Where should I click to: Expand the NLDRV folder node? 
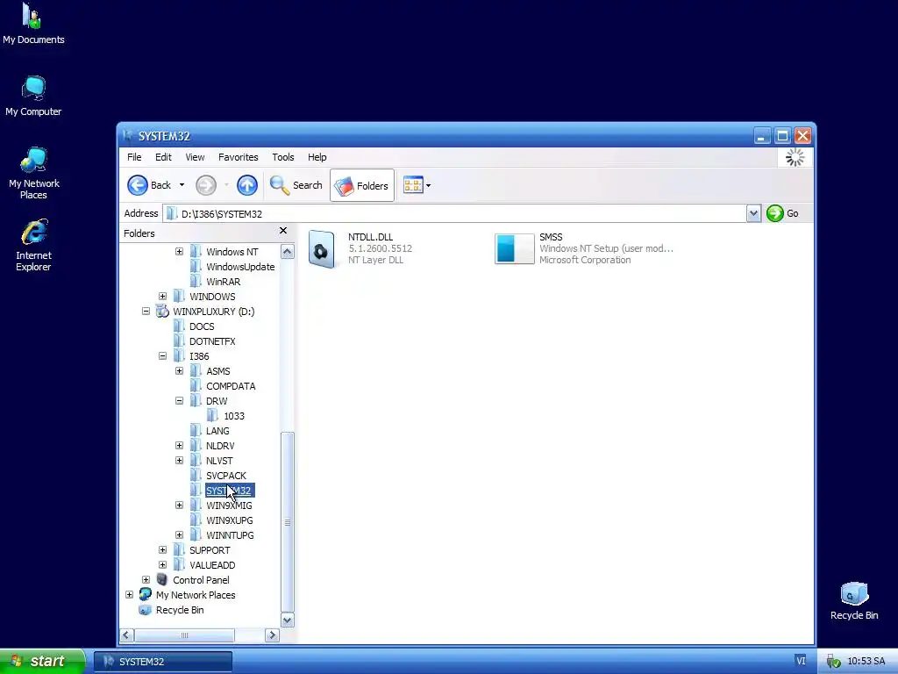click(x=179, y=445)
